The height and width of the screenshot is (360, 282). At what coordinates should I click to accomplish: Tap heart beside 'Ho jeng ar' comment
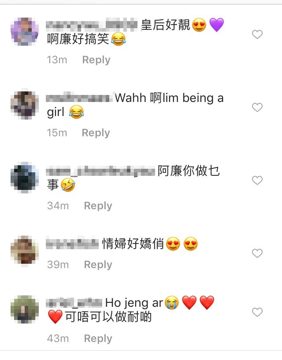pos(257,312)
